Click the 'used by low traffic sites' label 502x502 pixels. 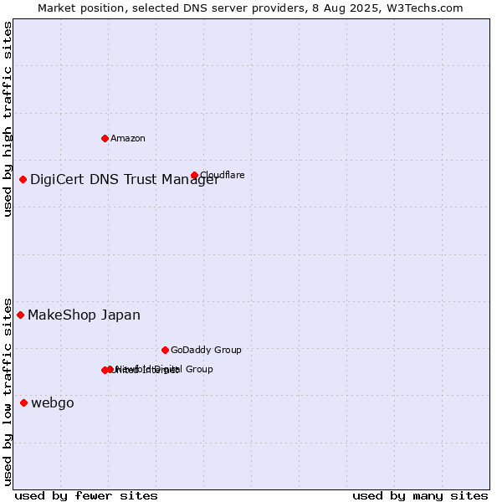(8, 392)
